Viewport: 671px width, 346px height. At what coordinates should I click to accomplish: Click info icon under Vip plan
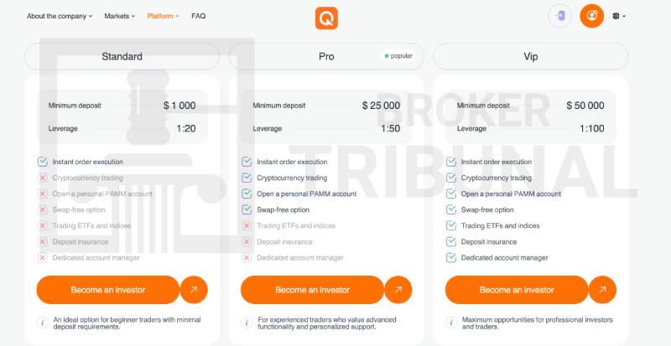click(x=450, y=323)
